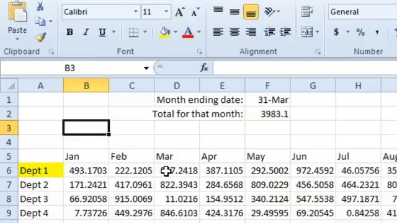Open the font size 11 dropdown
Screen dimensions: 397x223
(166, 12)
